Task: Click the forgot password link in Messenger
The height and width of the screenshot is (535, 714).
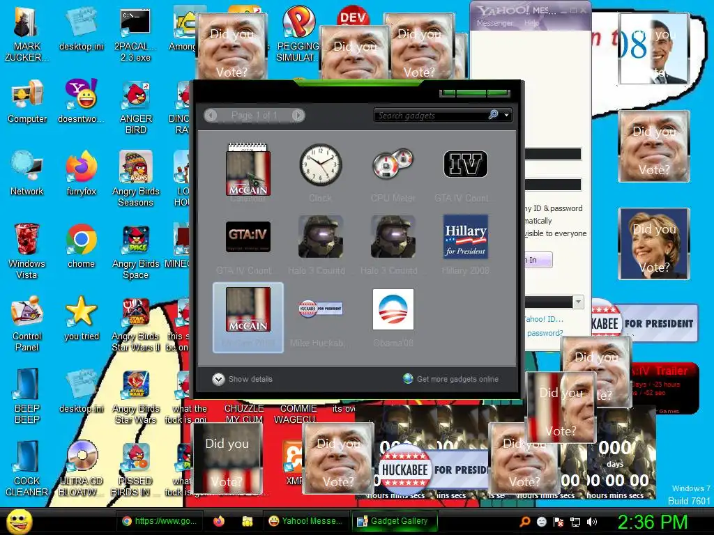Action: click(545, 332)
